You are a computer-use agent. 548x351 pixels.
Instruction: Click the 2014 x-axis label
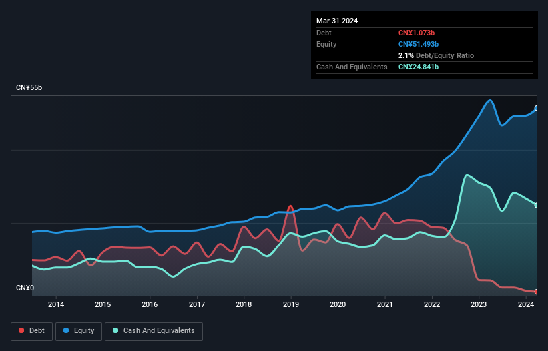click(x=56, y=304)
